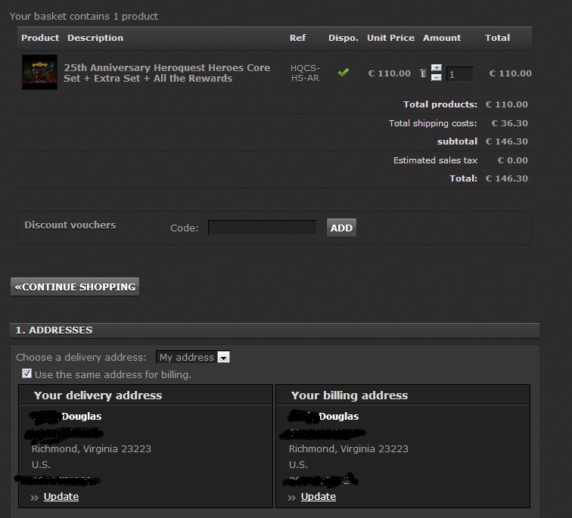Screen dimensions: 572x518
Task: Focus the discount voucher Code field
Action: (x=263, y=228)
